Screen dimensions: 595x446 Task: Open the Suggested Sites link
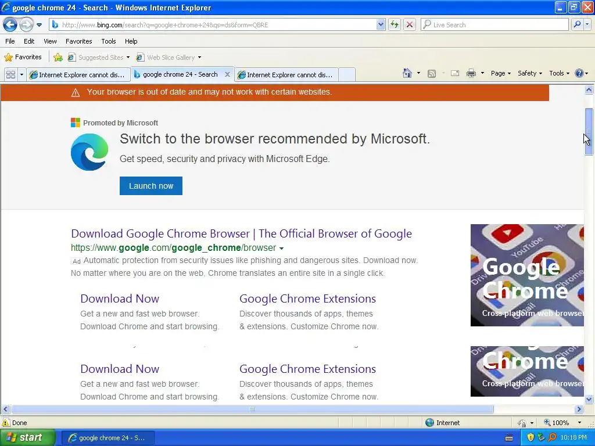pyautogui.click(x=98, y=57)
